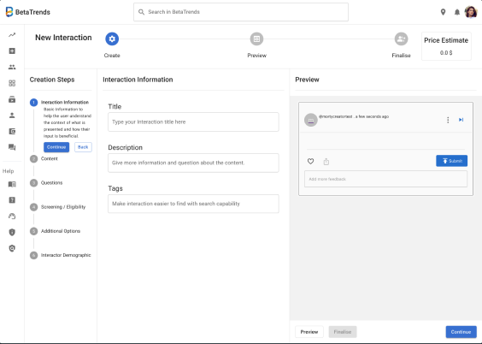
Task: Click the bottom Preview button
Action: tap(309, 332)
